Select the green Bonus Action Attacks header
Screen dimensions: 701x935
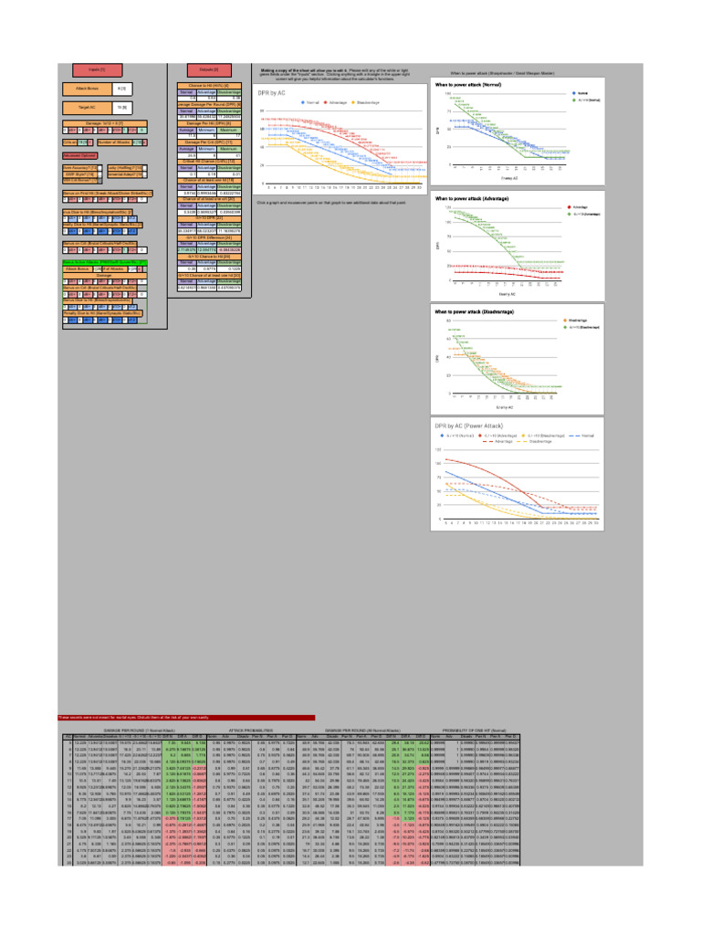(105, 263)
